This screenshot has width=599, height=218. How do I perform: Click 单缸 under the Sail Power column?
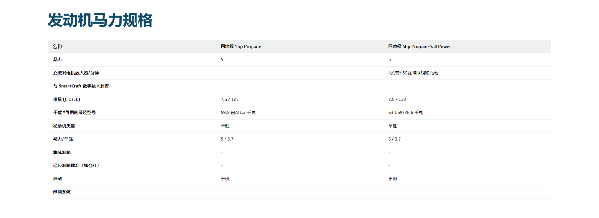pos(392,126)
